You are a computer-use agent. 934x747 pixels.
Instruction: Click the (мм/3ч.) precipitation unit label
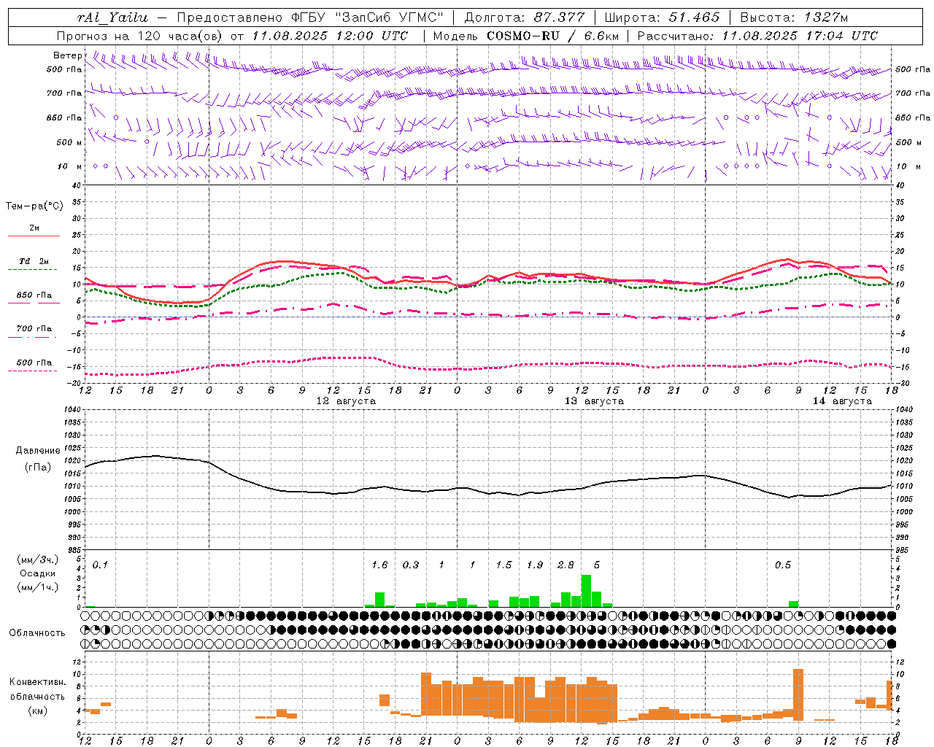coord(38,560)
